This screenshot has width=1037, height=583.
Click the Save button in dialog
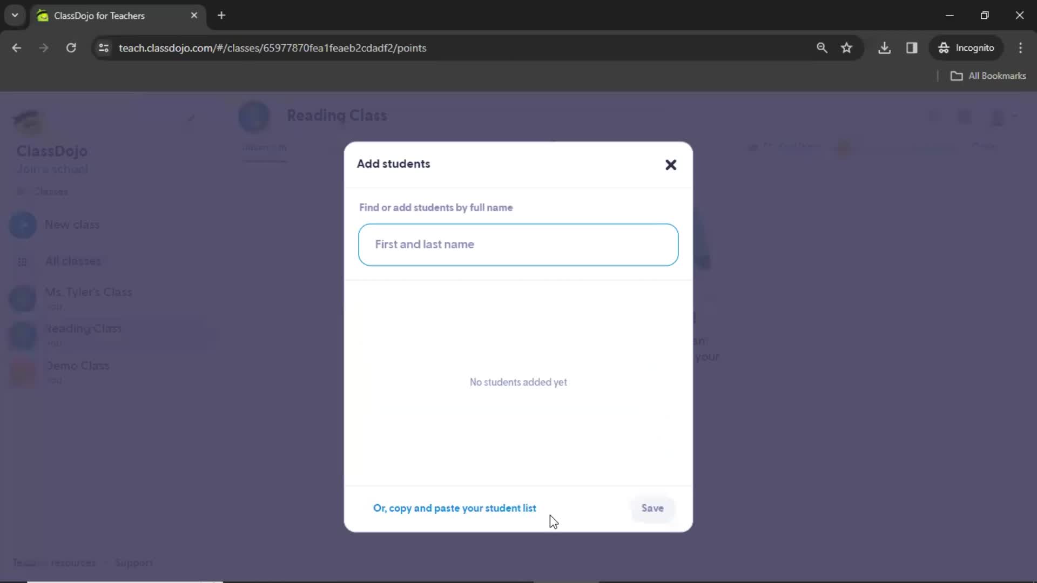(x=652, y=507)
